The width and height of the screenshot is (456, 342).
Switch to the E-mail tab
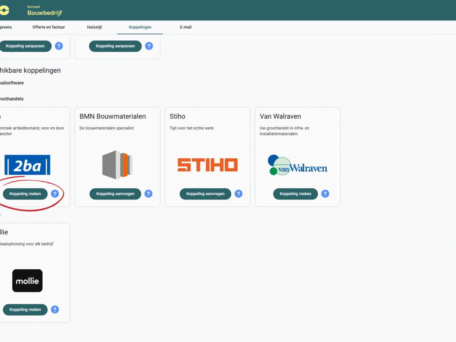point(186,27)
